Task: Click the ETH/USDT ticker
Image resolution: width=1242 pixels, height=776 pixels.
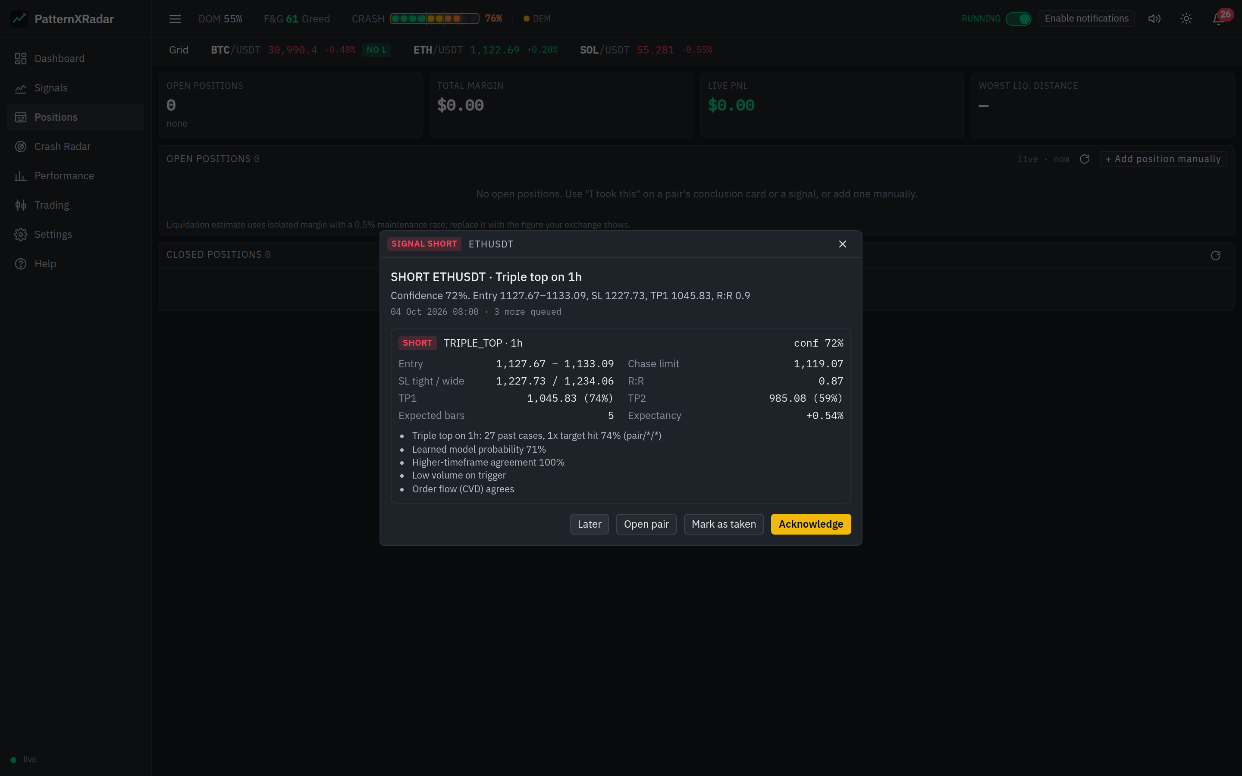Action: 486,50
